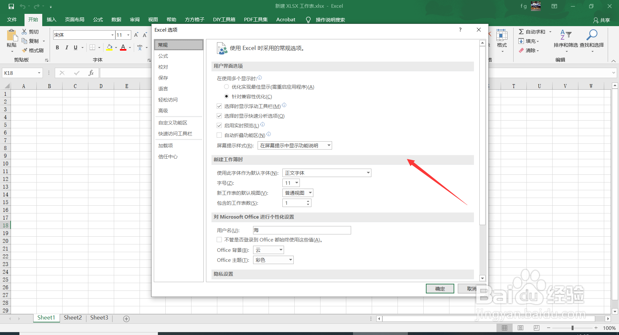The image size is (619, 335).
Task: Enable the 自动折叠功能区 checkbox
Action: [219, 135]
